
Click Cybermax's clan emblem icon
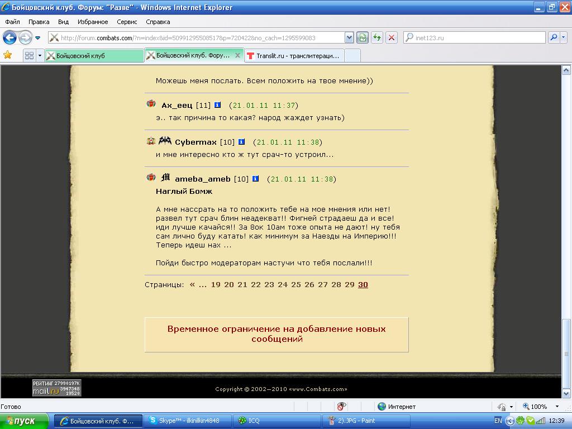pyautogui.click(x=165, y=141)
